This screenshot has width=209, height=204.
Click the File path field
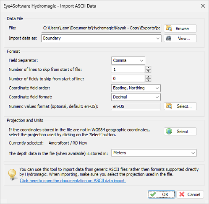pos(101,28)
